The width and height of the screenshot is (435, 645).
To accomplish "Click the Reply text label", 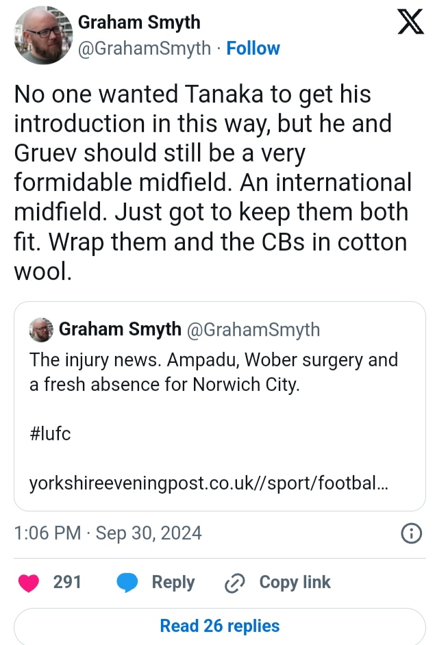I will tap(173, 583).
